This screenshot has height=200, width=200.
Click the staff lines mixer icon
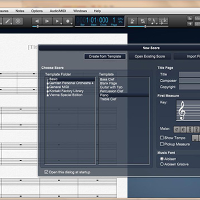[x=163, y=21]
